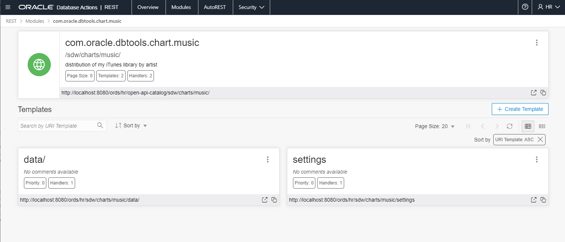Open data/ template URL in new tab
565x242 pixels.
265,200
